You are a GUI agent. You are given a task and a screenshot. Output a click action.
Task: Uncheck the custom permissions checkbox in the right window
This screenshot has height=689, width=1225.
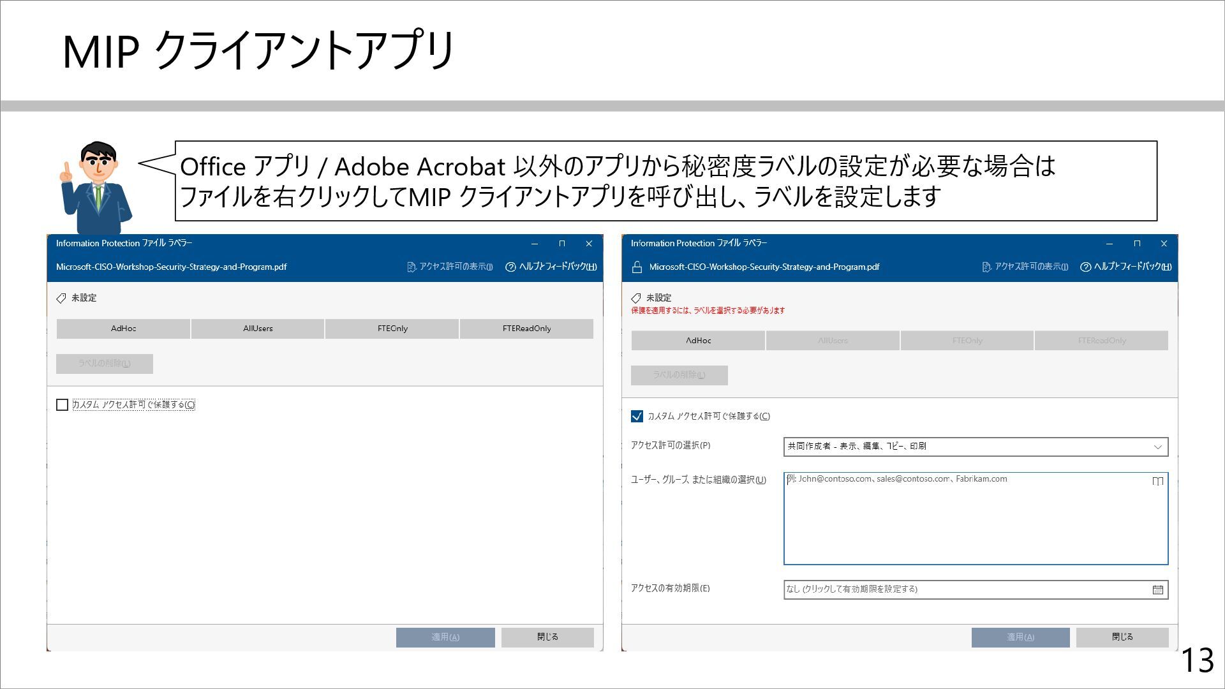pos(637,416)
